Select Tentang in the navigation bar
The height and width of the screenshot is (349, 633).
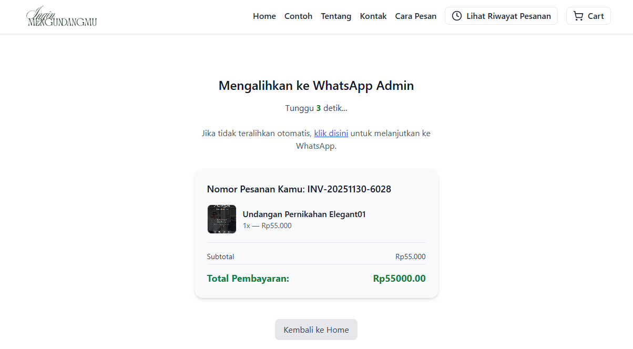336,16
